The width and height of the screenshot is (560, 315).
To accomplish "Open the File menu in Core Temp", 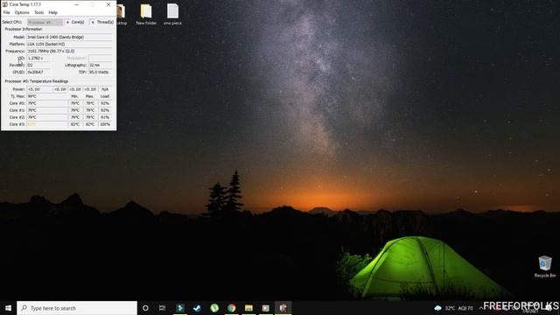I will (x=6, y=12).
